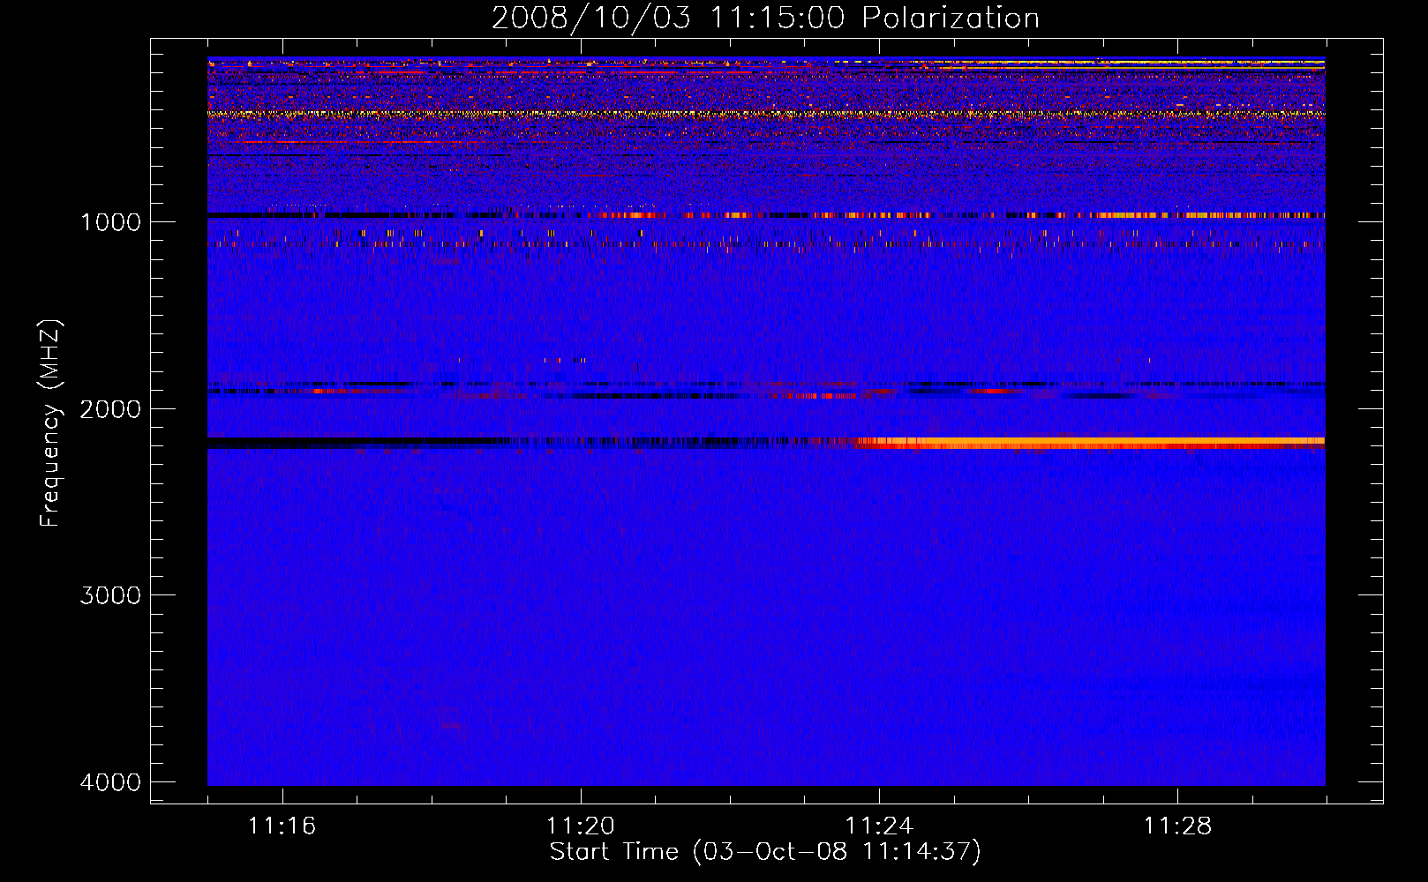Click the 11:20 time axis label
The width and height of the screenshot is (1428, 882).
coord(580,826)
